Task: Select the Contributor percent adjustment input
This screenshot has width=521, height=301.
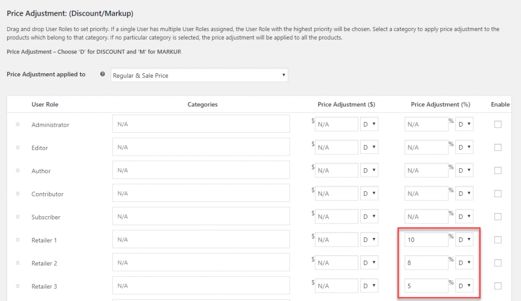Action: click(426, 193)
